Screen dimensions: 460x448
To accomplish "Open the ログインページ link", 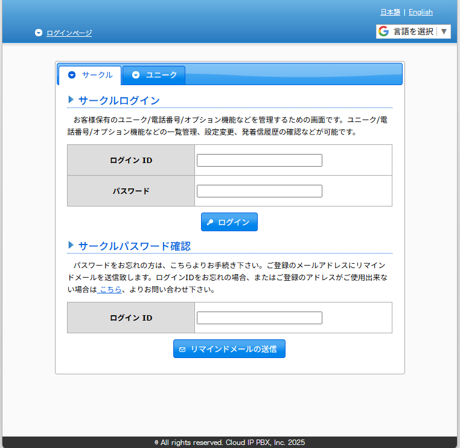I will [x=69, y=33].
